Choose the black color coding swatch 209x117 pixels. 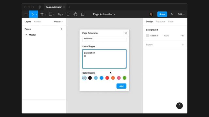pos(90,78)
